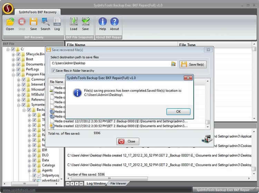Viewport: 259px width, 193px height.
Task: Toggle the Documents folder checkbox
Action: point(18,64)
